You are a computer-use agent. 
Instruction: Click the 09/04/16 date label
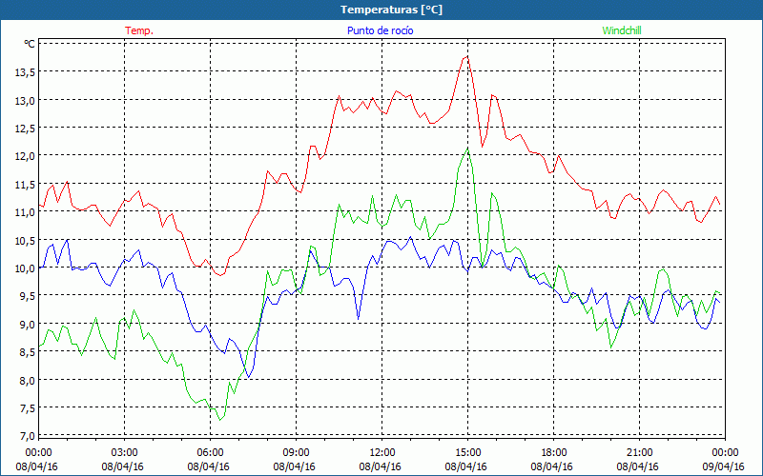coord(723,466)
